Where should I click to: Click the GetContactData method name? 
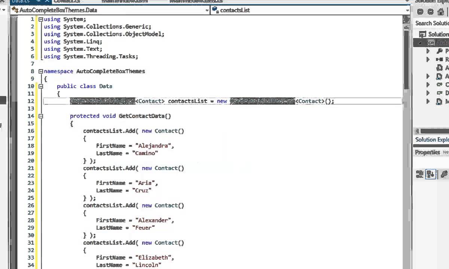point(141,116)
